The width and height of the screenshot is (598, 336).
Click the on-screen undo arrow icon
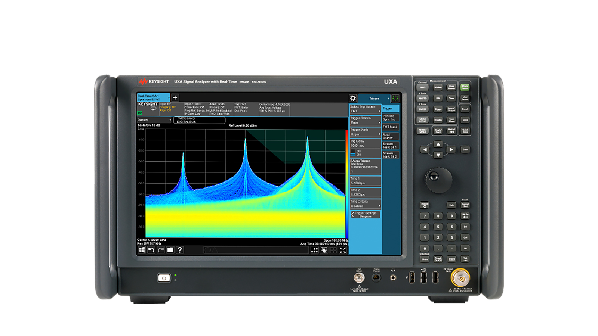point(151,250)
